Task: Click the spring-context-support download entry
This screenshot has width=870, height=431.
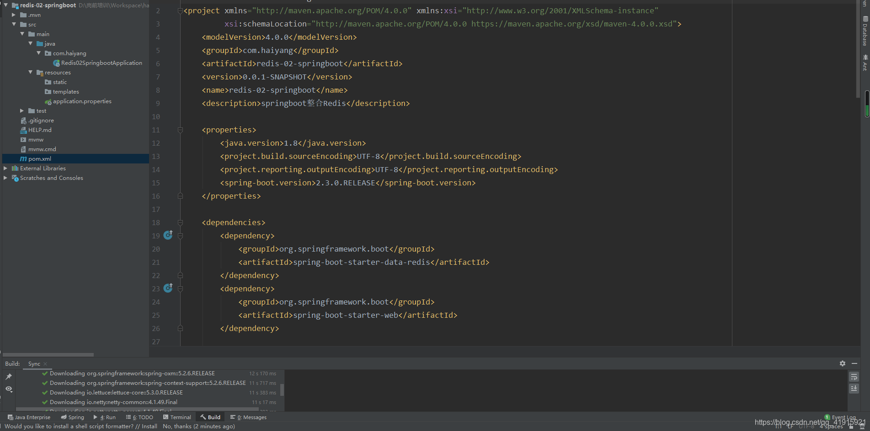Action: [148, 383]
